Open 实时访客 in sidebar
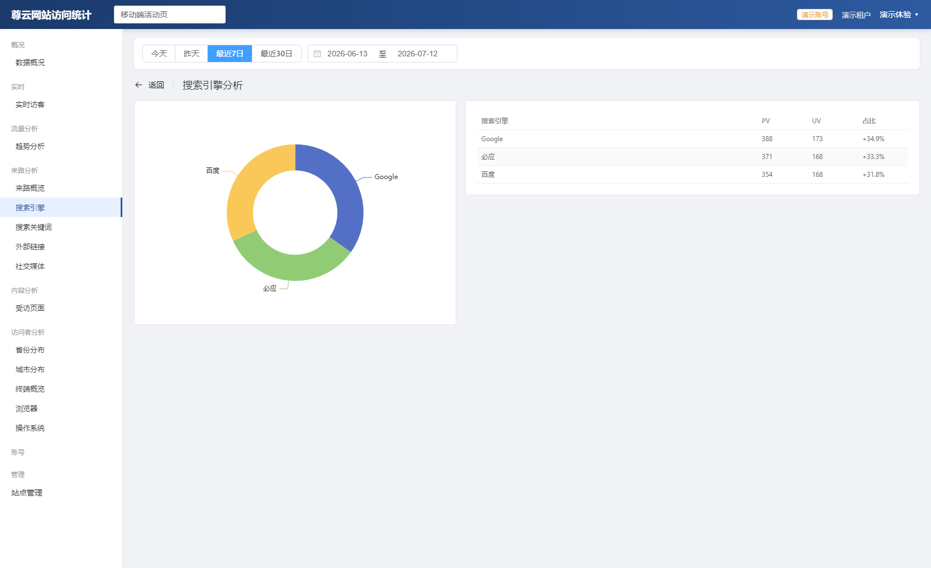 click(x=61, y=104)
